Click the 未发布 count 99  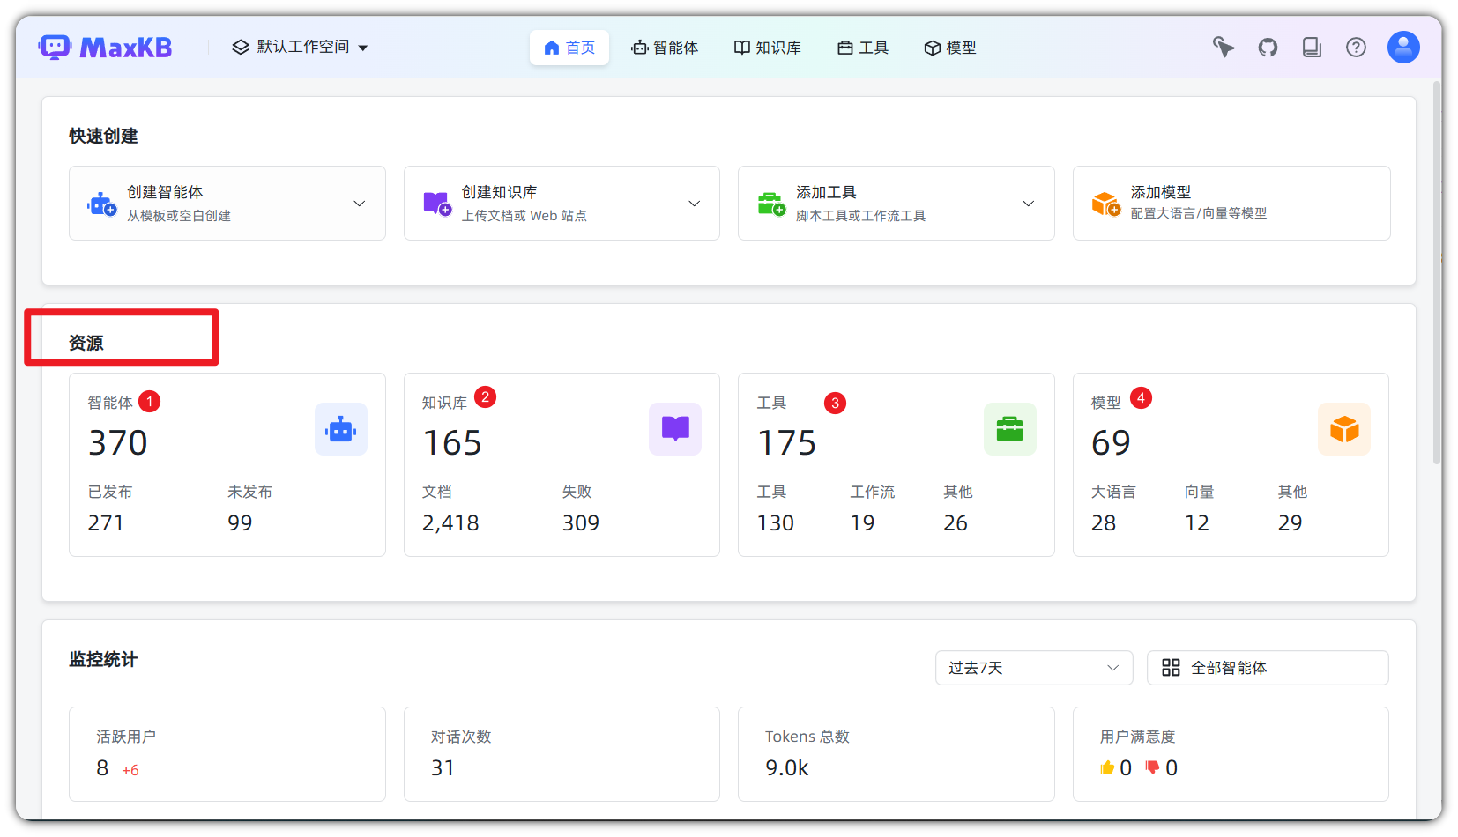240,523
